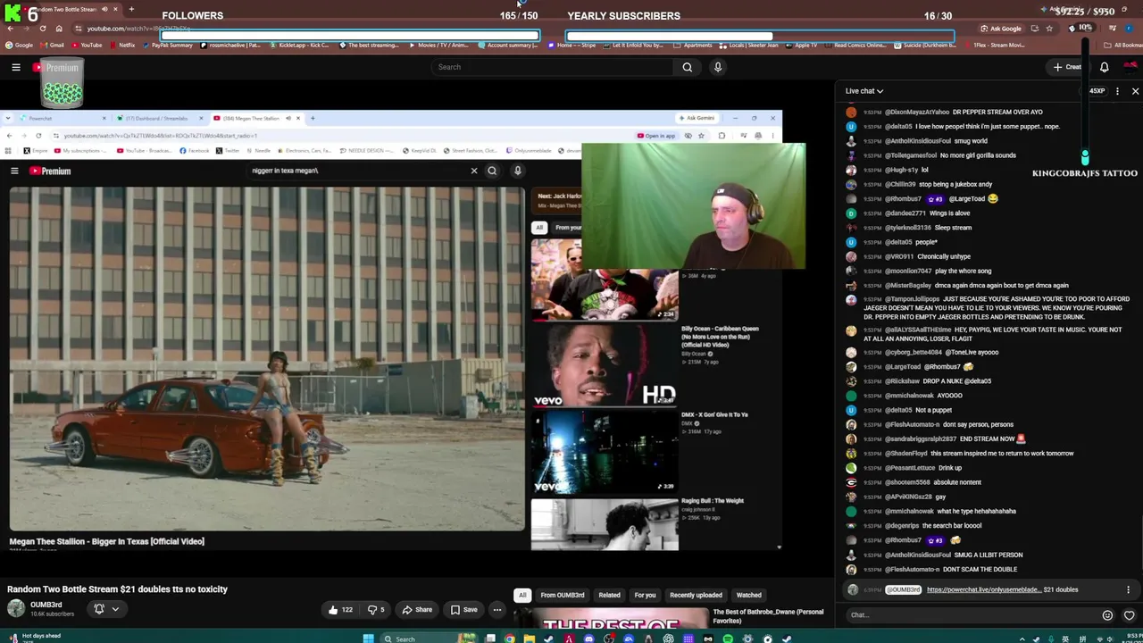This screenshot has height=643, width=1143.
Task: Clear the search box in the streamed YouTube
Action: [474, 171]
